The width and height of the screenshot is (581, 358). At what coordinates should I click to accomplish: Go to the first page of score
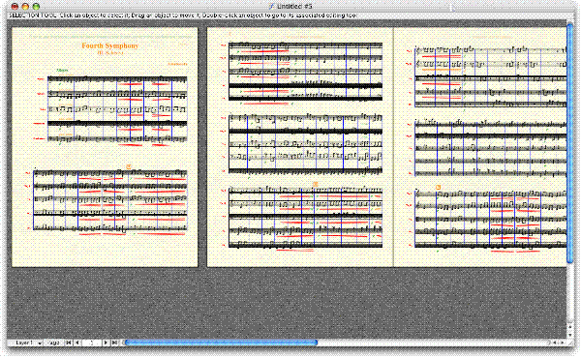pos(69,343)
